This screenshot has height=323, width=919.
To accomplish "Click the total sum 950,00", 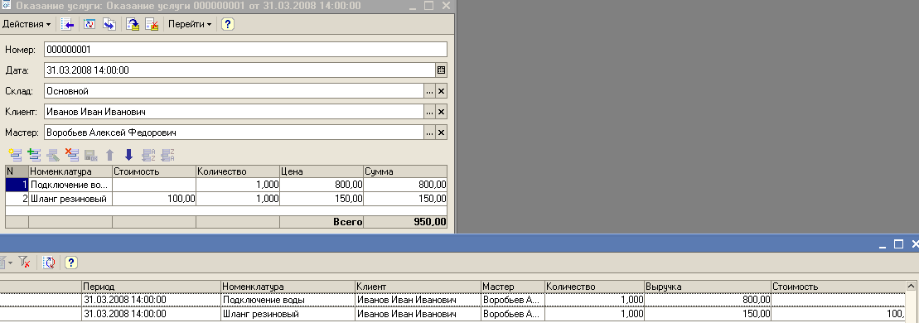I will coord(405,222).
